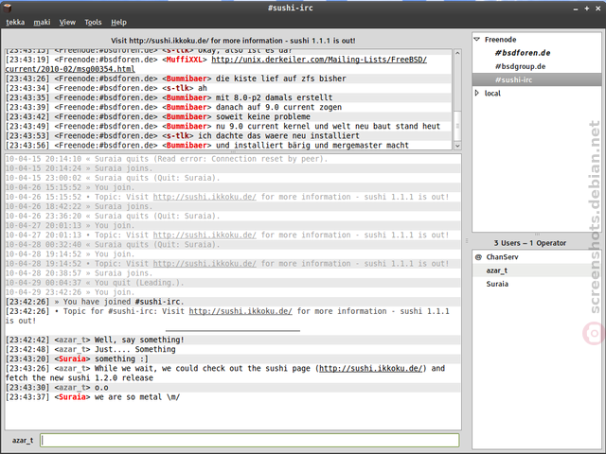Viewport: 606px width, 454px height.
Task: Click the 'soweit keine probleme' message
Action: pyautogui.click(x=263, y=116)
